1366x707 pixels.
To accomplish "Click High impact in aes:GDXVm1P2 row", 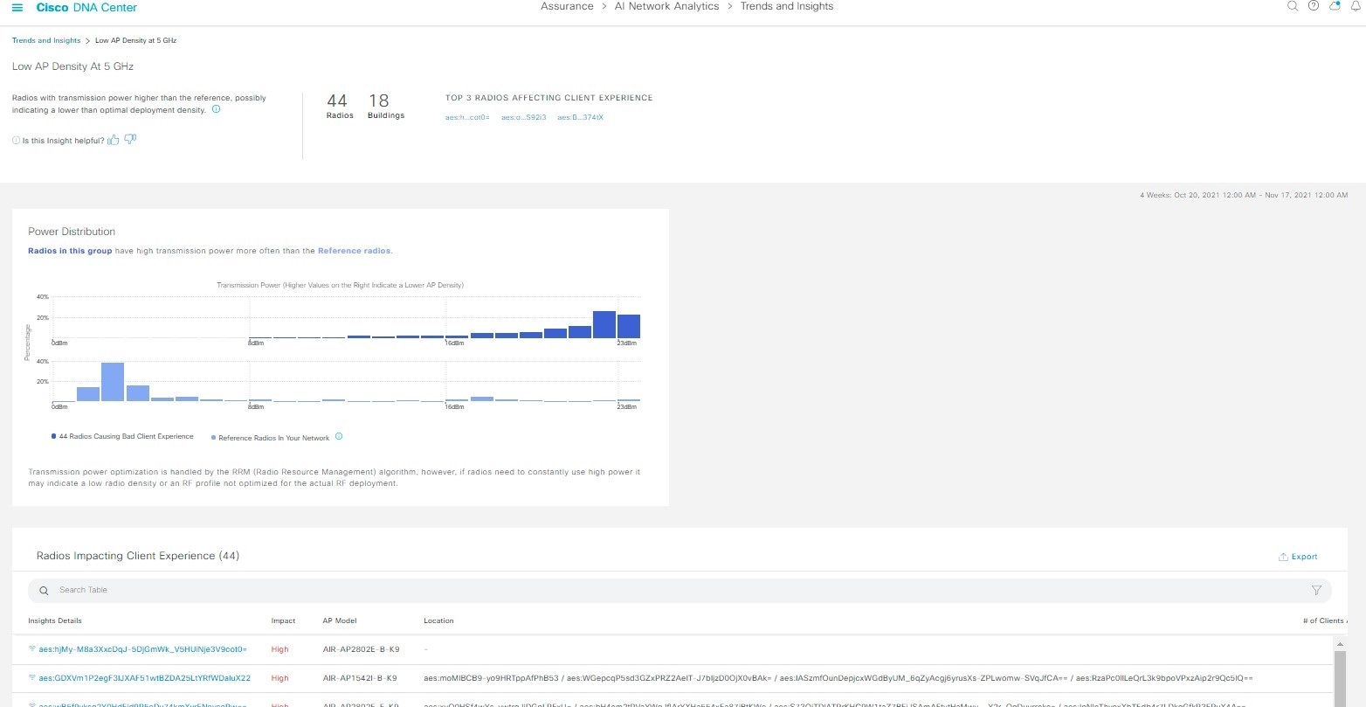I will (279, 678).
